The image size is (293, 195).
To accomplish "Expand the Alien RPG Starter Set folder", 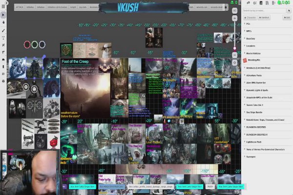I will [267, 83].
